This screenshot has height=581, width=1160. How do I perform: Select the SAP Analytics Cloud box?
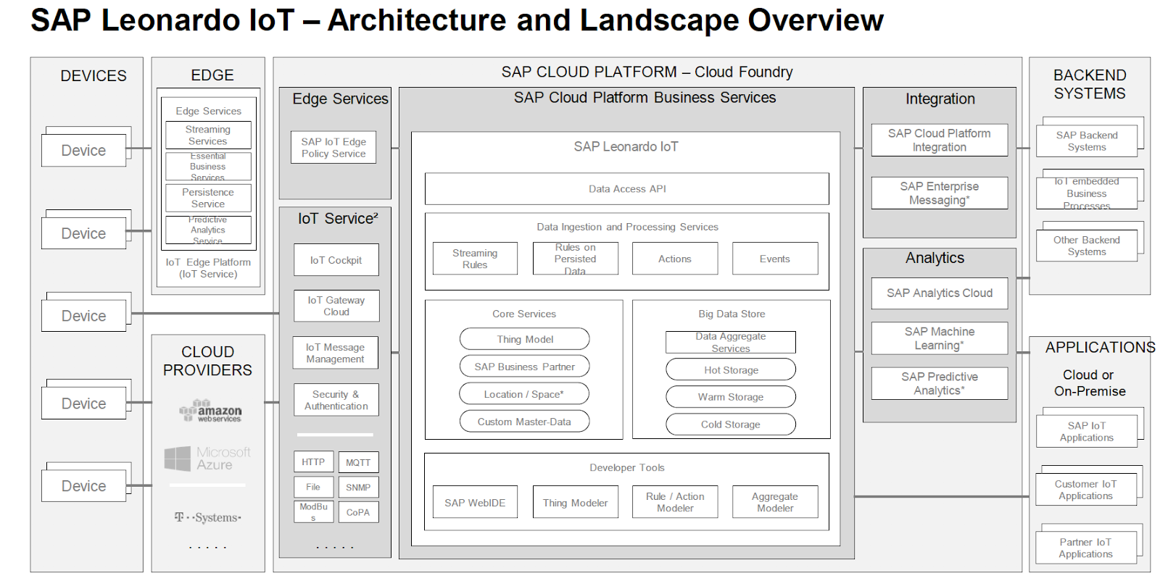tap(940, 293)
